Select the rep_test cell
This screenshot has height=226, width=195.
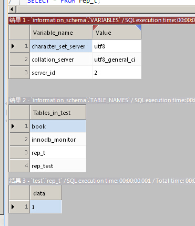pos(58,166)
